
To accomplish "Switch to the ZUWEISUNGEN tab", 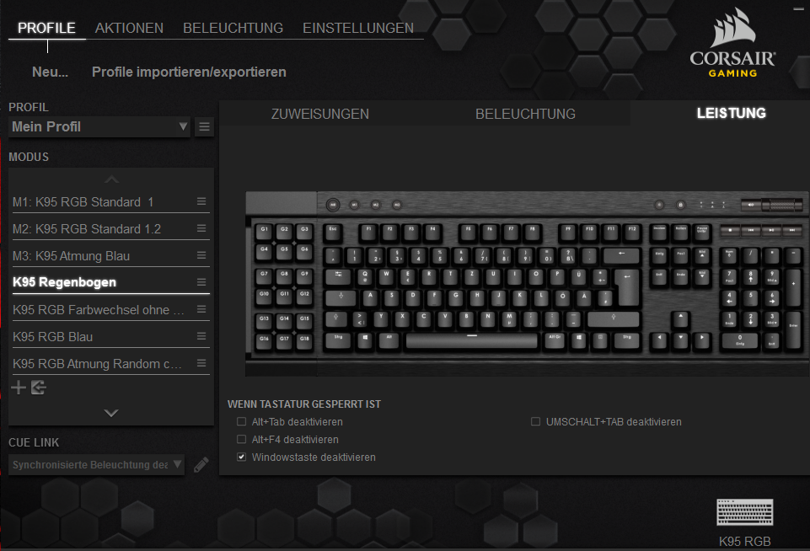I will [320, 114].
